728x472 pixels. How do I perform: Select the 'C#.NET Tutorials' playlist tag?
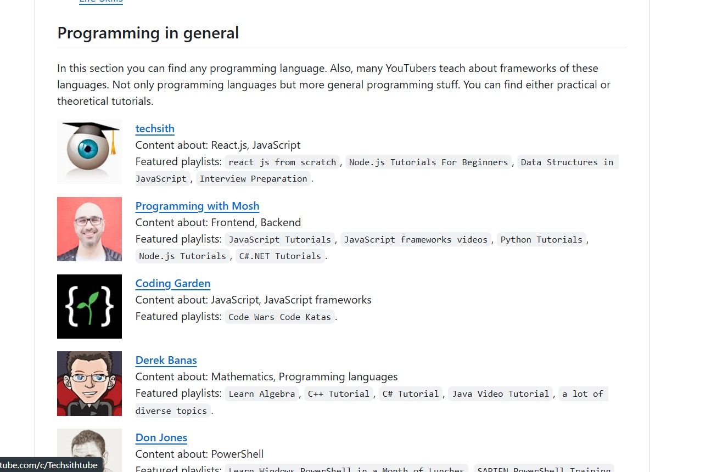click(280, 256)
